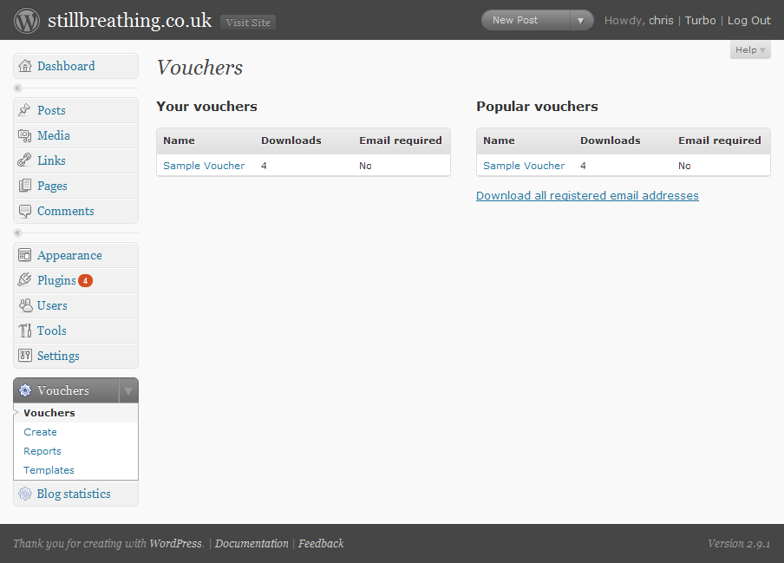Open the Posts menu
This screenshot has width=784, height=563.
pyautogui.click(x=51, y=110)
